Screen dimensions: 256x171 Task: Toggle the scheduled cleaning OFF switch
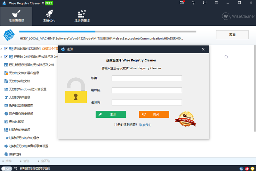click(x=7, y=168)
